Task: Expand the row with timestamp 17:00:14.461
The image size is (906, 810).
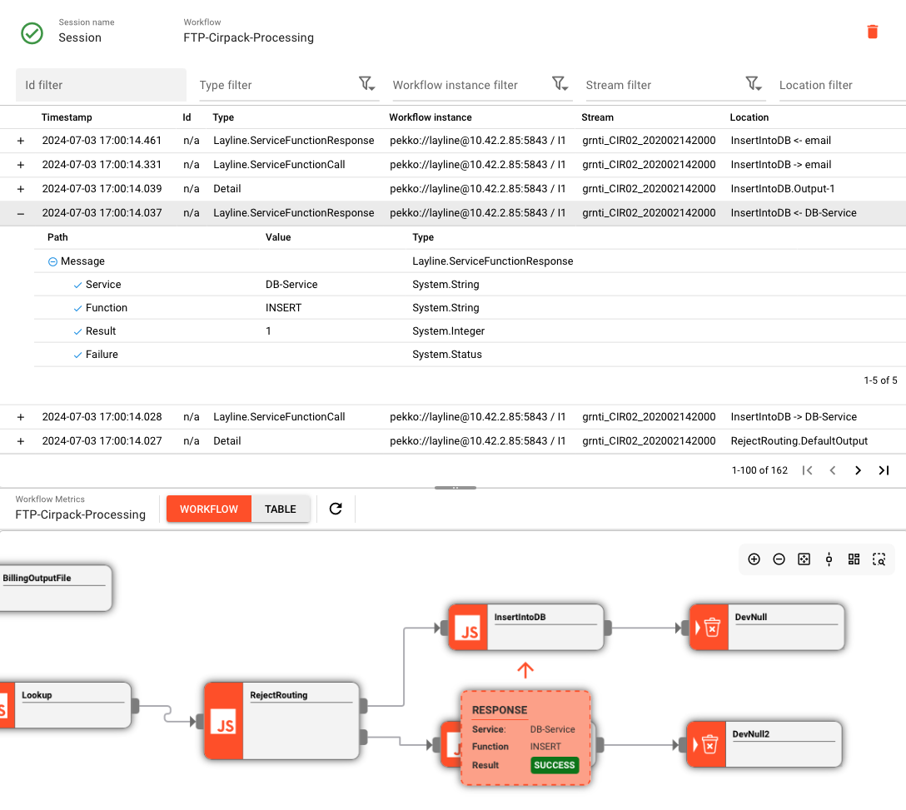Action: [21, 141]
